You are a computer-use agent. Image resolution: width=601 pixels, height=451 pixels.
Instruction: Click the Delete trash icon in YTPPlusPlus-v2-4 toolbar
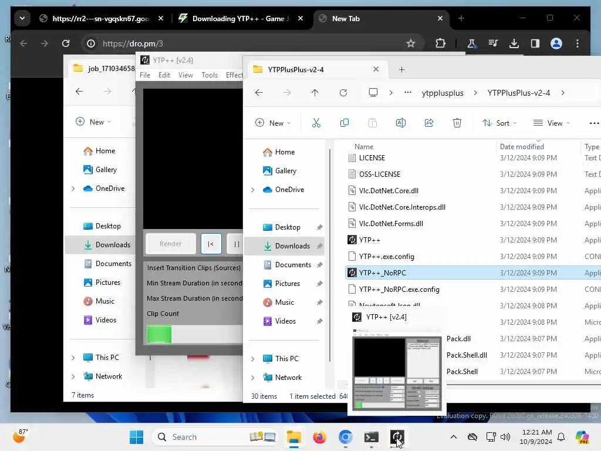pos(457,123)
